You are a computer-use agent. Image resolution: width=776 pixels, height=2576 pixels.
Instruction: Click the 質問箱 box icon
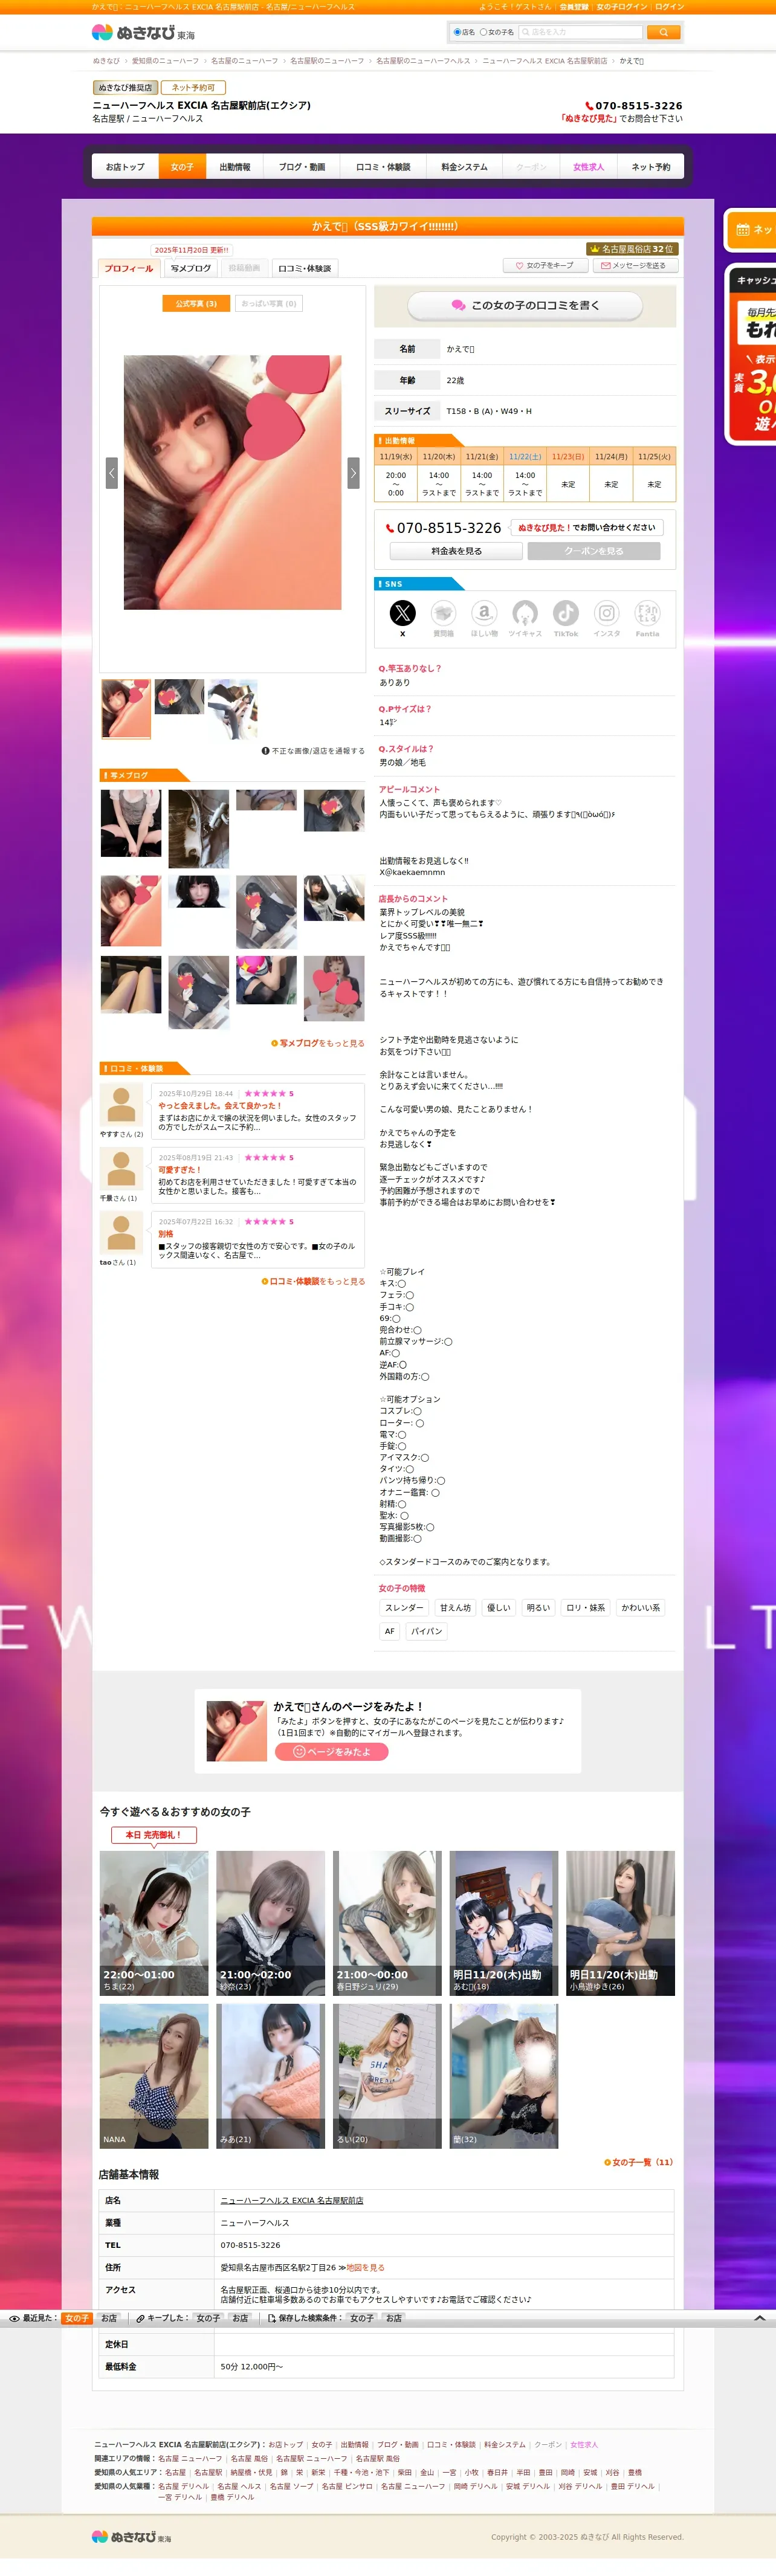[443, 612]
